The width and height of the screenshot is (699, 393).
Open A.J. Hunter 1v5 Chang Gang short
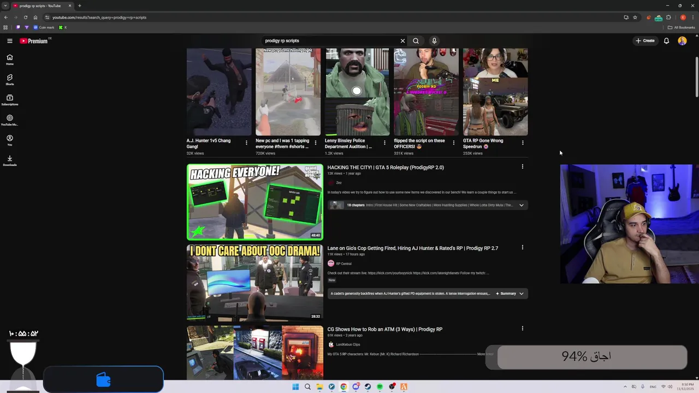pyautogui.click(x=219, y=92)
